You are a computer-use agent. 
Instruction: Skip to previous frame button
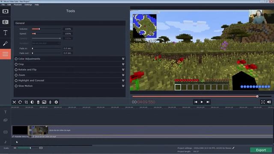[196, 102]
